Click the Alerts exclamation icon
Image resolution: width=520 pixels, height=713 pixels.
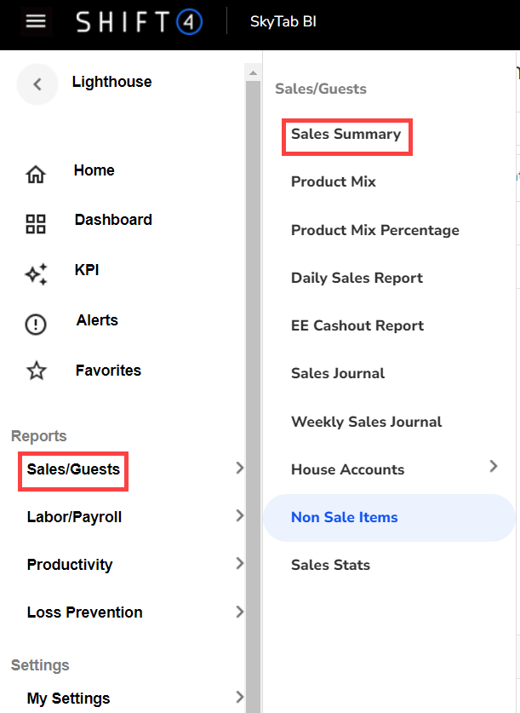36,325
